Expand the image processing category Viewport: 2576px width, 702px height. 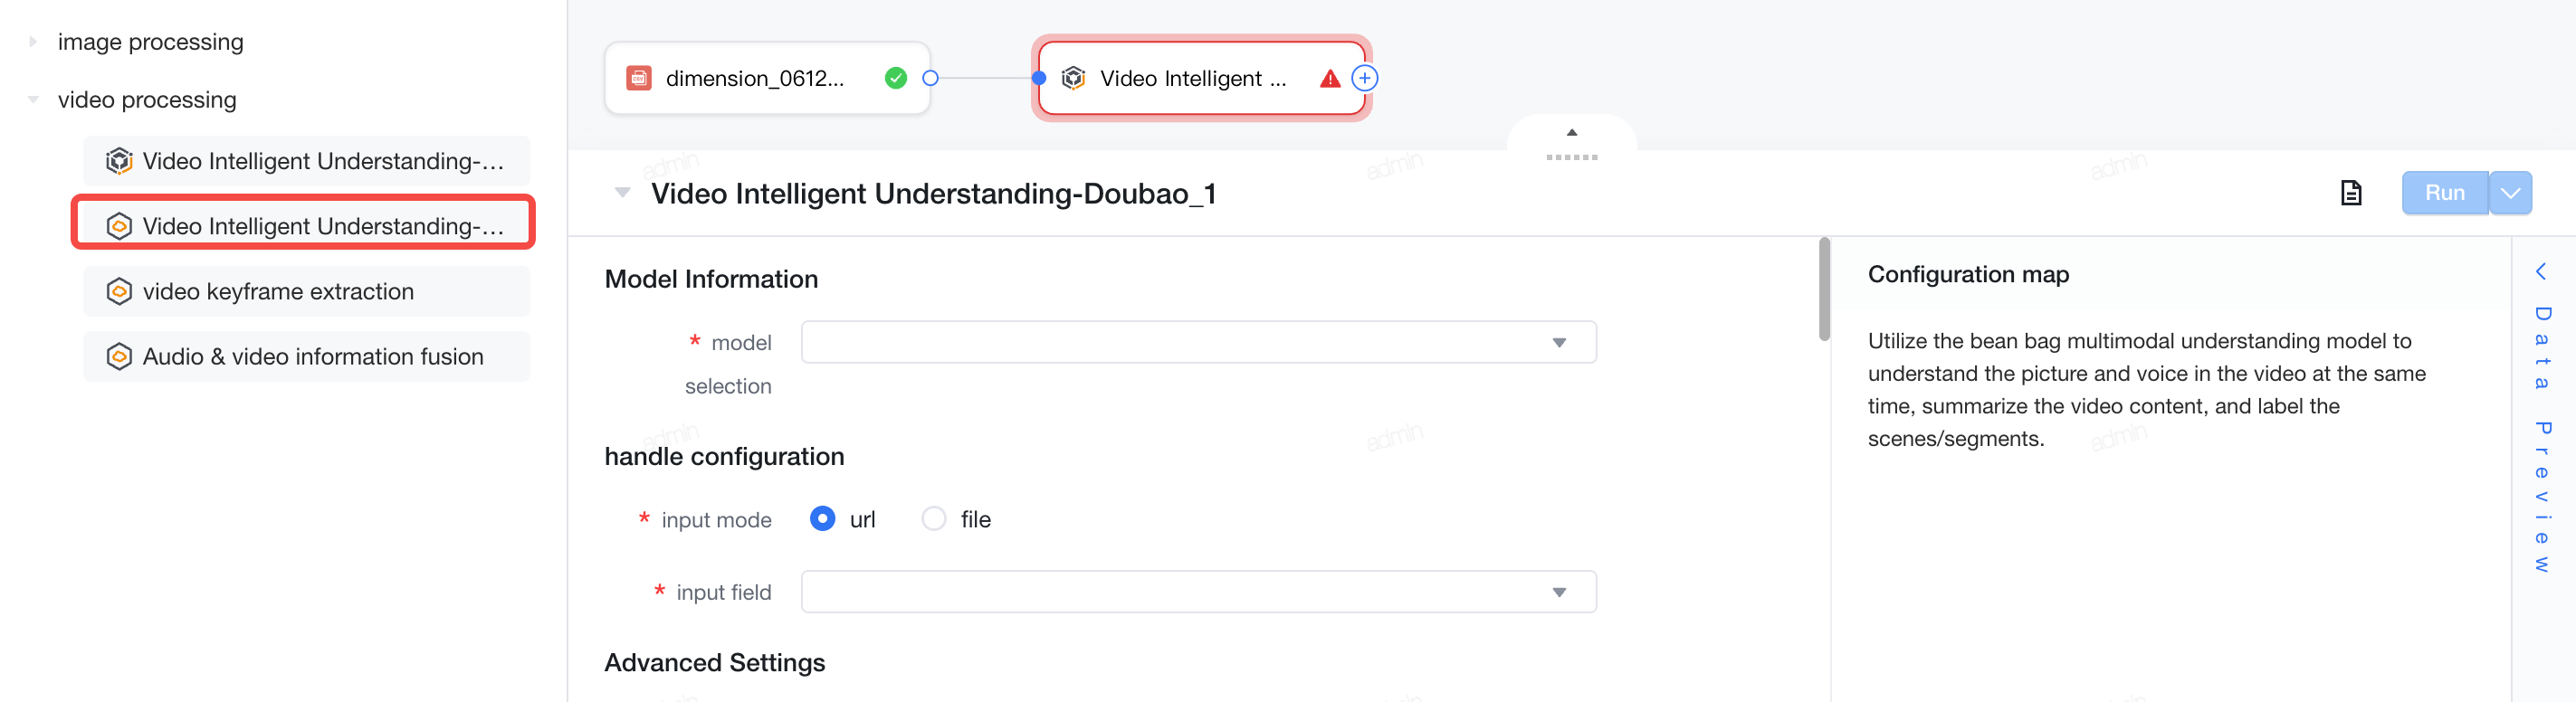[33, 42]
